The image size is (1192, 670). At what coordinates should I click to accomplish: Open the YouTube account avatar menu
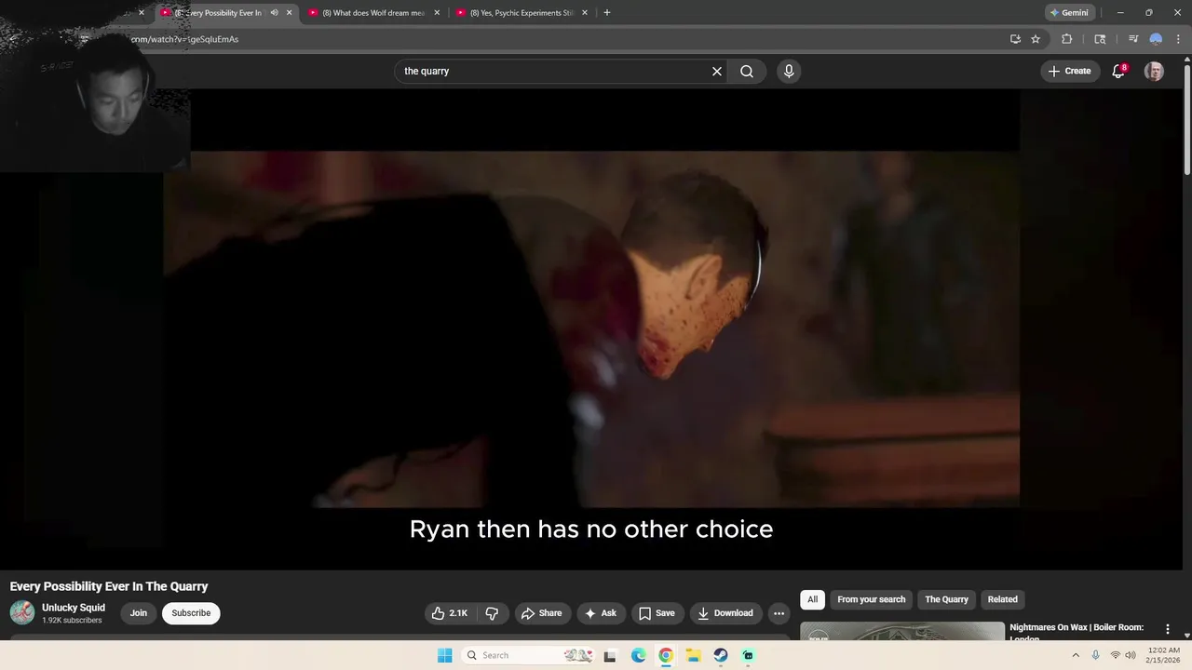pos(1154,71)
